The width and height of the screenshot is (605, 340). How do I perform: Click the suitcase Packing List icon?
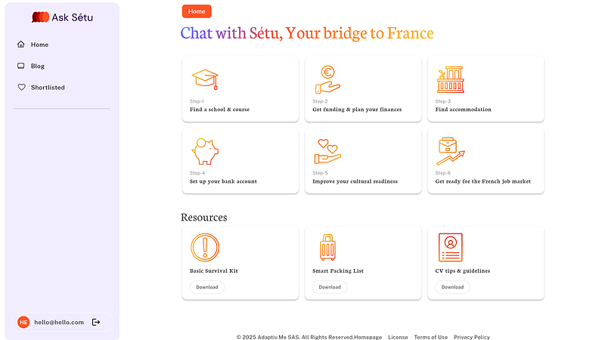[x=327, y=247]
